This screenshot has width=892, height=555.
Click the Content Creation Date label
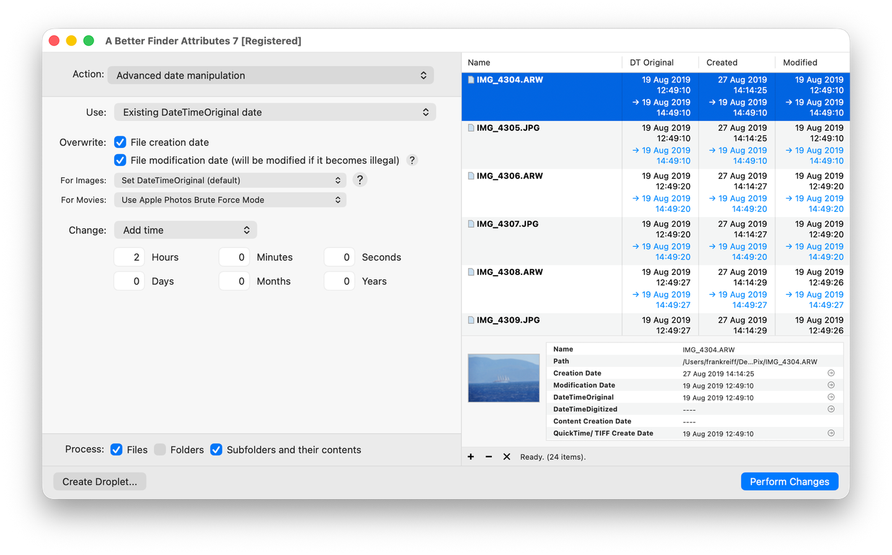(592, 421)
